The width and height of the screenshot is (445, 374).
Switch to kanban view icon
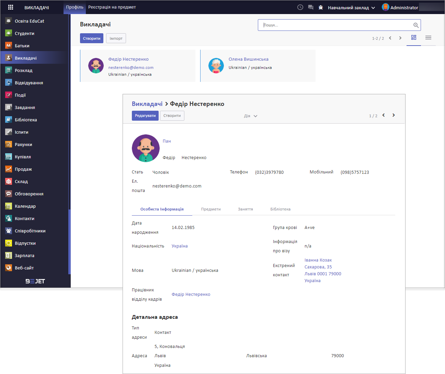pyautogui.click(x=414, y=37)
